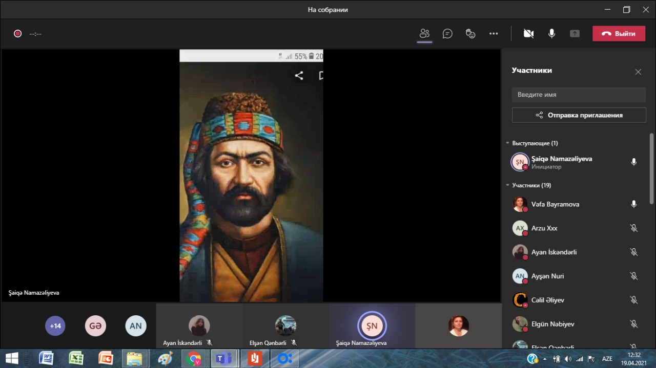Open the meeting chat icon
The image size is (656, 368).
coord(447,34)
